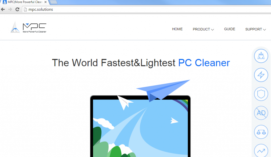The image size is (271, 157).
Task: Expand the PRODUCT dropdown menu
Action: [x=203, y=29]
